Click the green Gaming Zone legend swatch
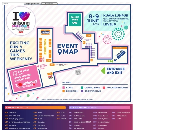 pyautogui.click(x=82, y=88)
